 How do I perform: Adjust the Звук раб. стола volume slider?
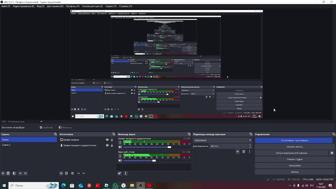pos(154,161)
